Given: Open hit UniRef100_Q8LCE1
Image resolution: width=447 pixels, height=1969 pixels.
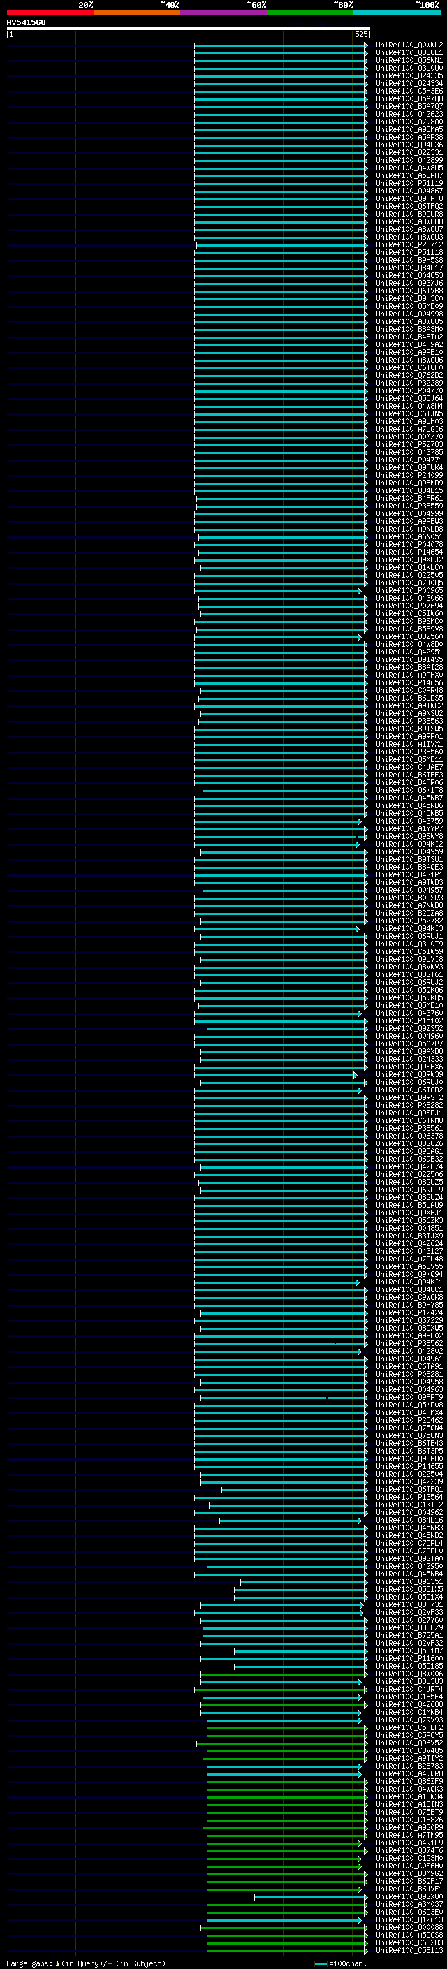Looking at the screenshot, I should click(x=409, y=53).
